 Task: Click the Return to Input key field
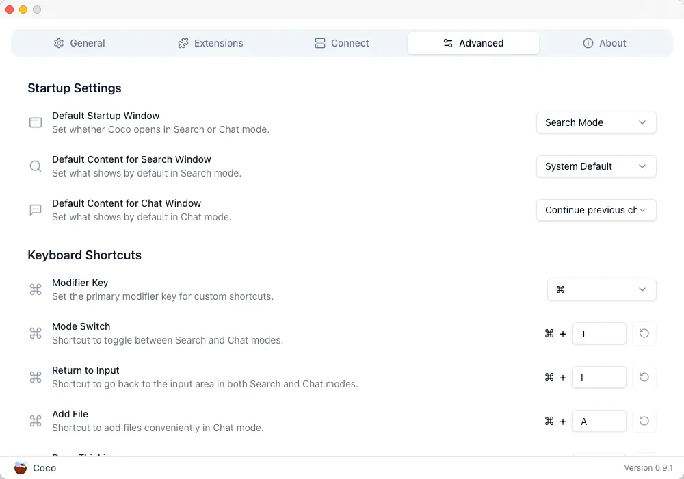point(598,377)
